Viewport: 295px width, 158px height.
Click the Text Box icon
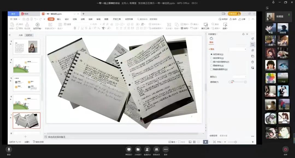(x=169, y=25)
